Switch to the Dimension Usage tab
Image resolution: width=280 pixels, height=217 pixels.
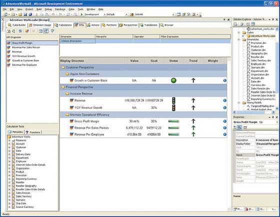tap(40, 25)
